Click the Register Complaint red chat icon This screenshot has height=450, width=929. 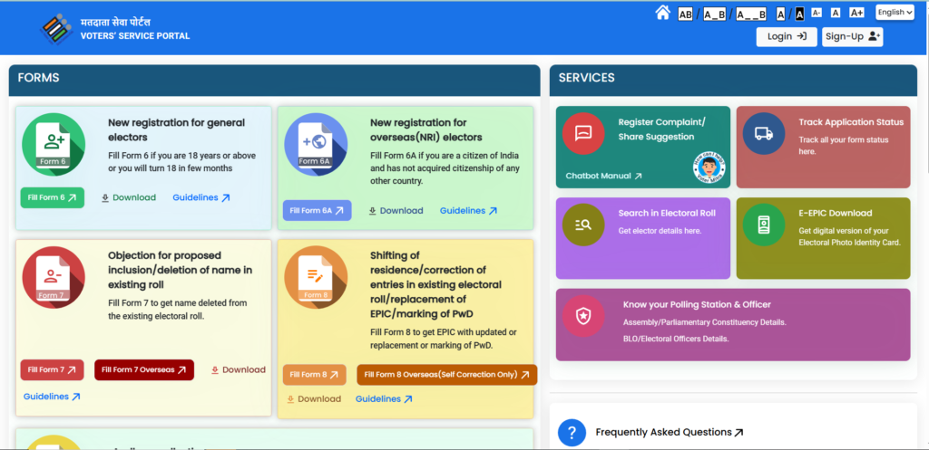[583, 134]
